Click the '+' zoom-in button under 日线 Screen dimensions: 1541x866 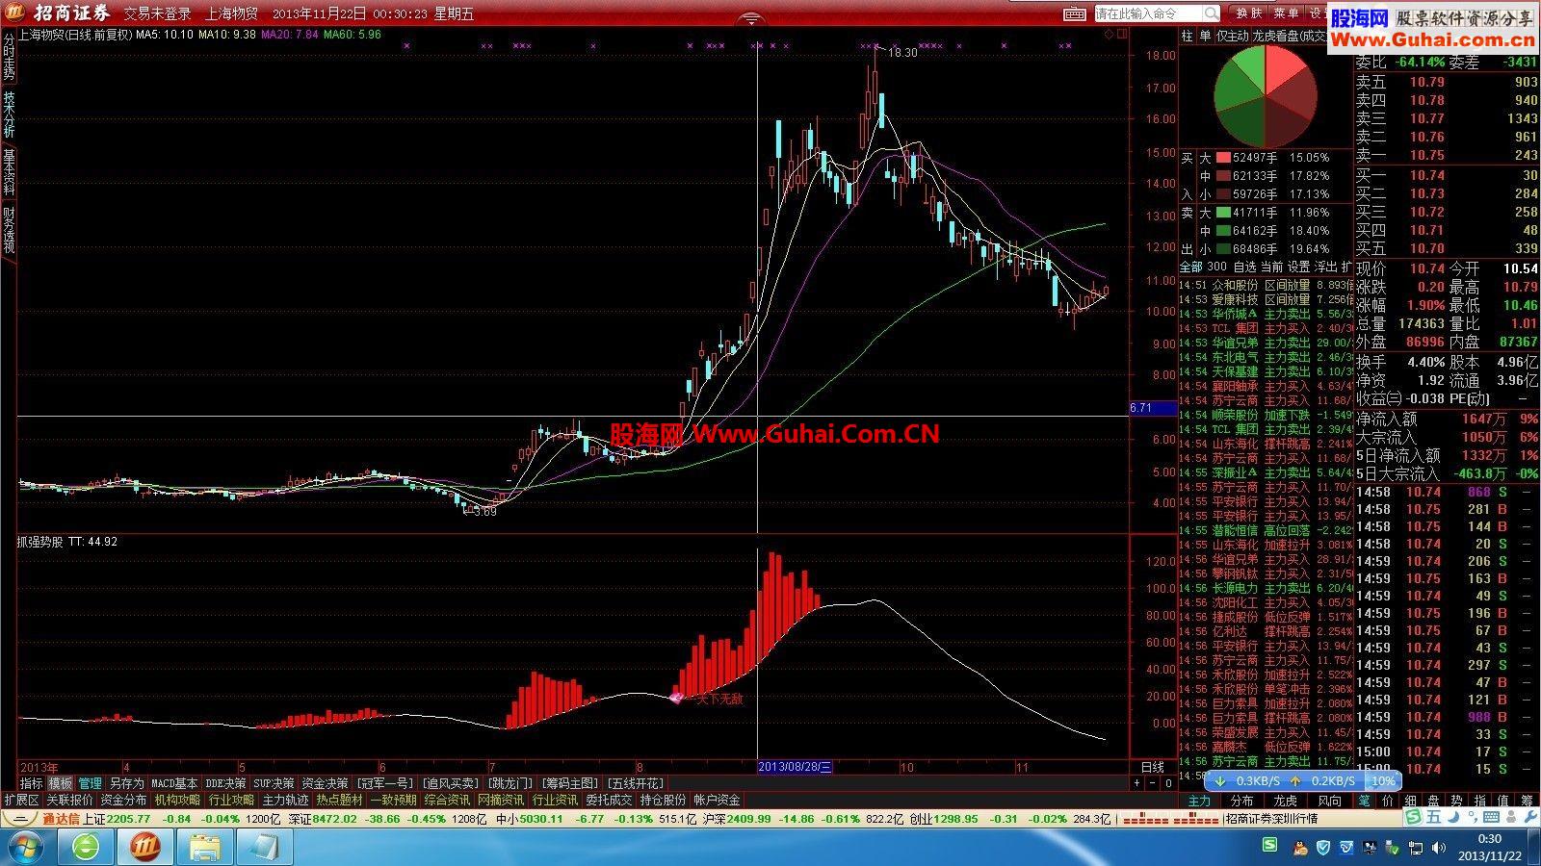click(x=1137, y=783)
